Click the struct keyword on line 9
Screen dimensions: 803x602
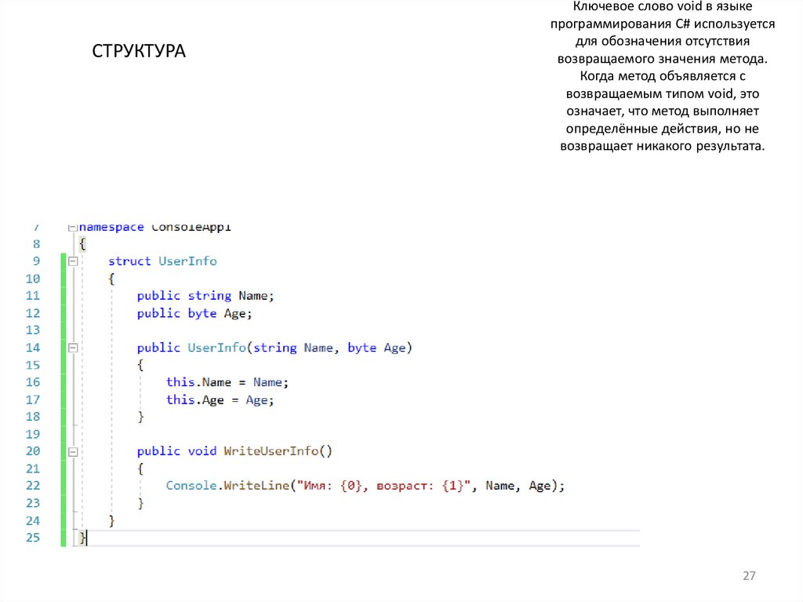tap(129, 261)
